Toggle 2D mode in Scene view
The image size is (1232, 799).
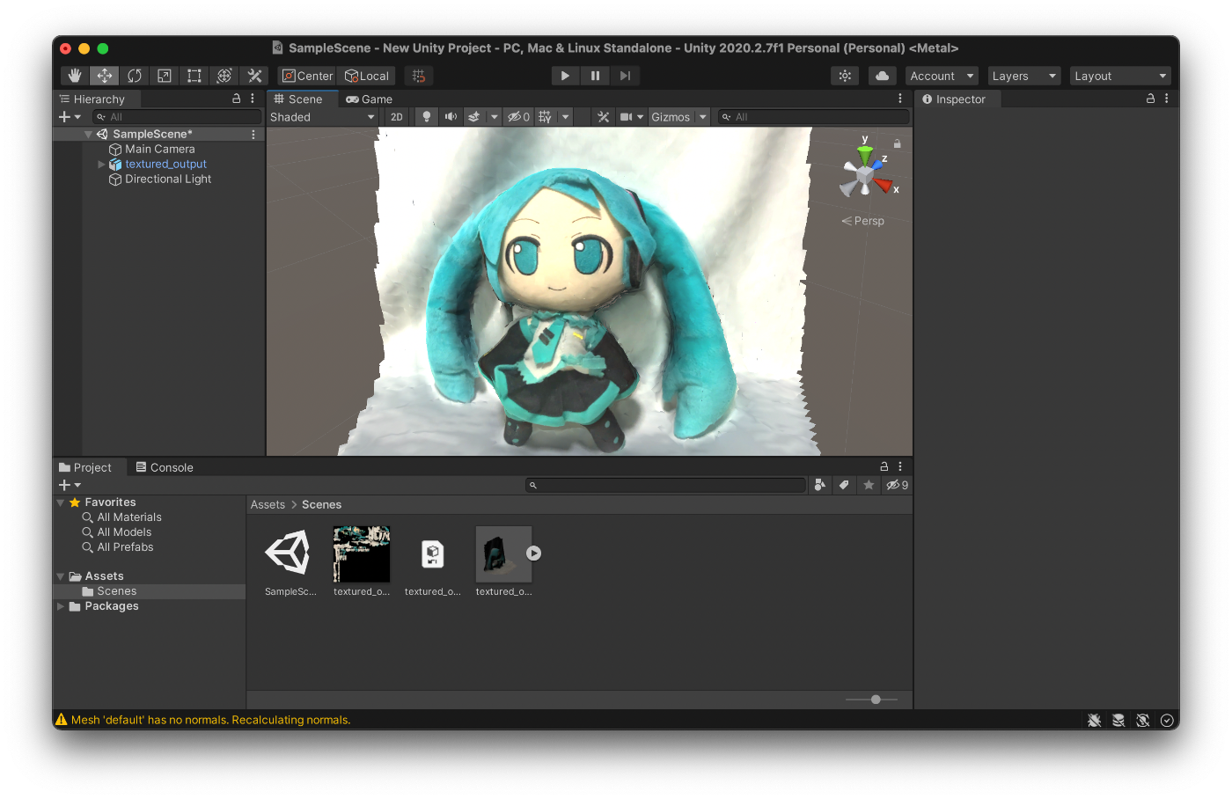click(397, 117)
